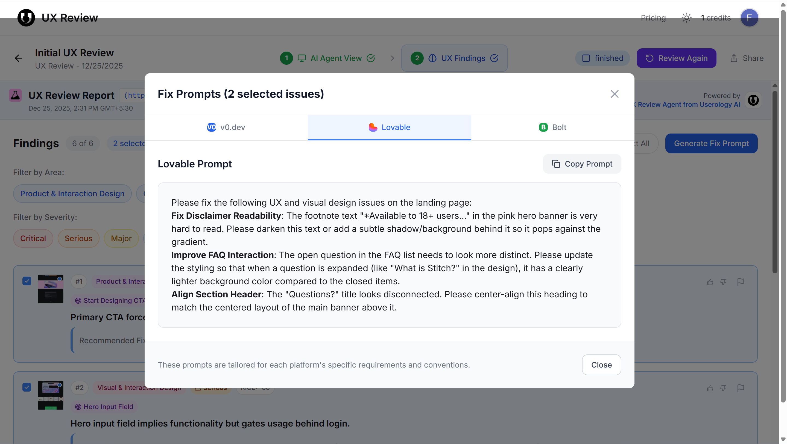Image resolution: width=787 pixels, height=444 pixels.
Task: Filter findings by Critical severity
Action: 33,238
